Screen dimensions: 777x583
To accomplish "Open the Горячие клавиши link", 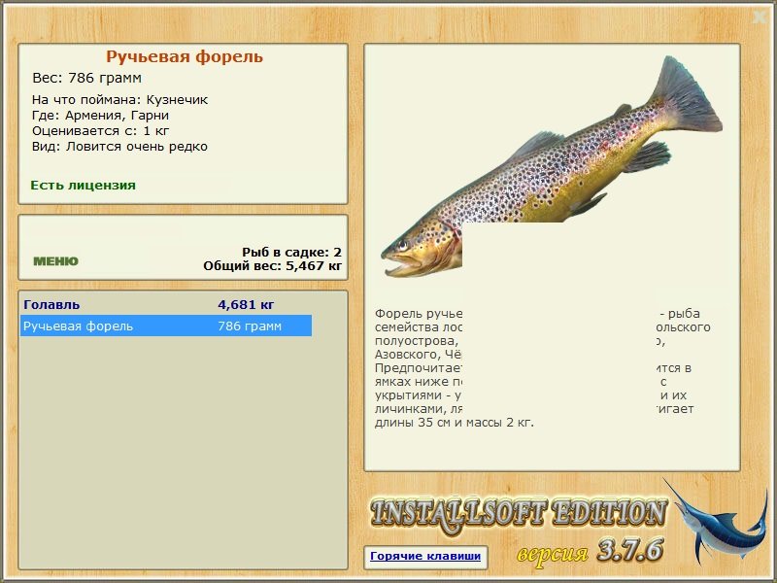I will tap(425, 556).
